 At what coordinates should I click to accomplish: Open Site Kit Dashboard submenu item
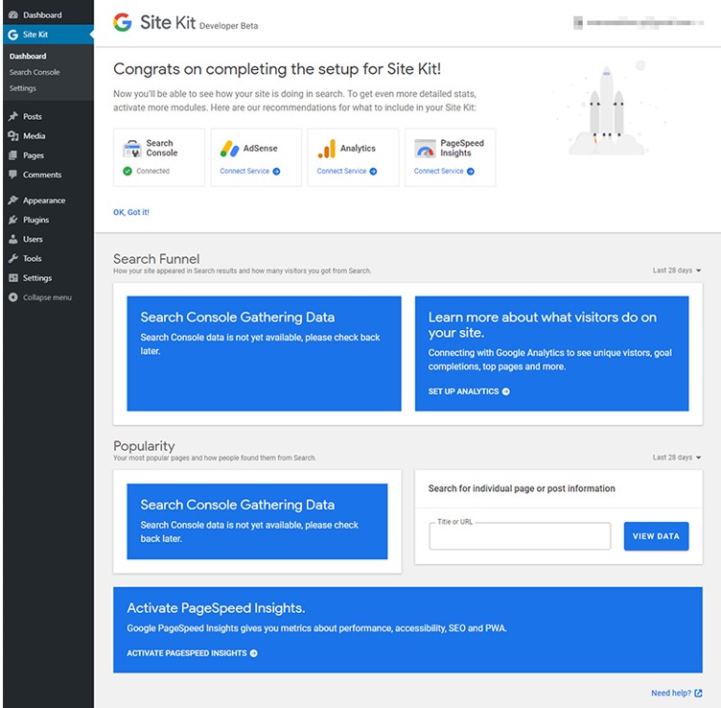pos(28,57)
